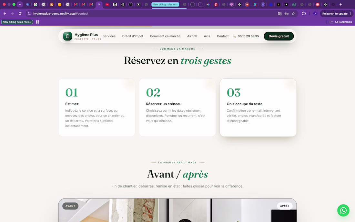Open the profile avatar A
The width and height of the screenshot is (355, 222).
[315, 14]
